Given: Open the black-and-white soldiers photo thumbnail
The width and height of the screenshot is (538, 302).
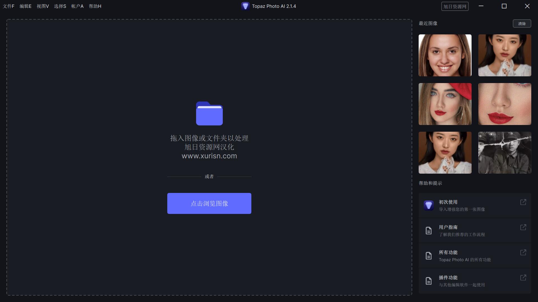Looking at the screenshot, I should point(505,153).
